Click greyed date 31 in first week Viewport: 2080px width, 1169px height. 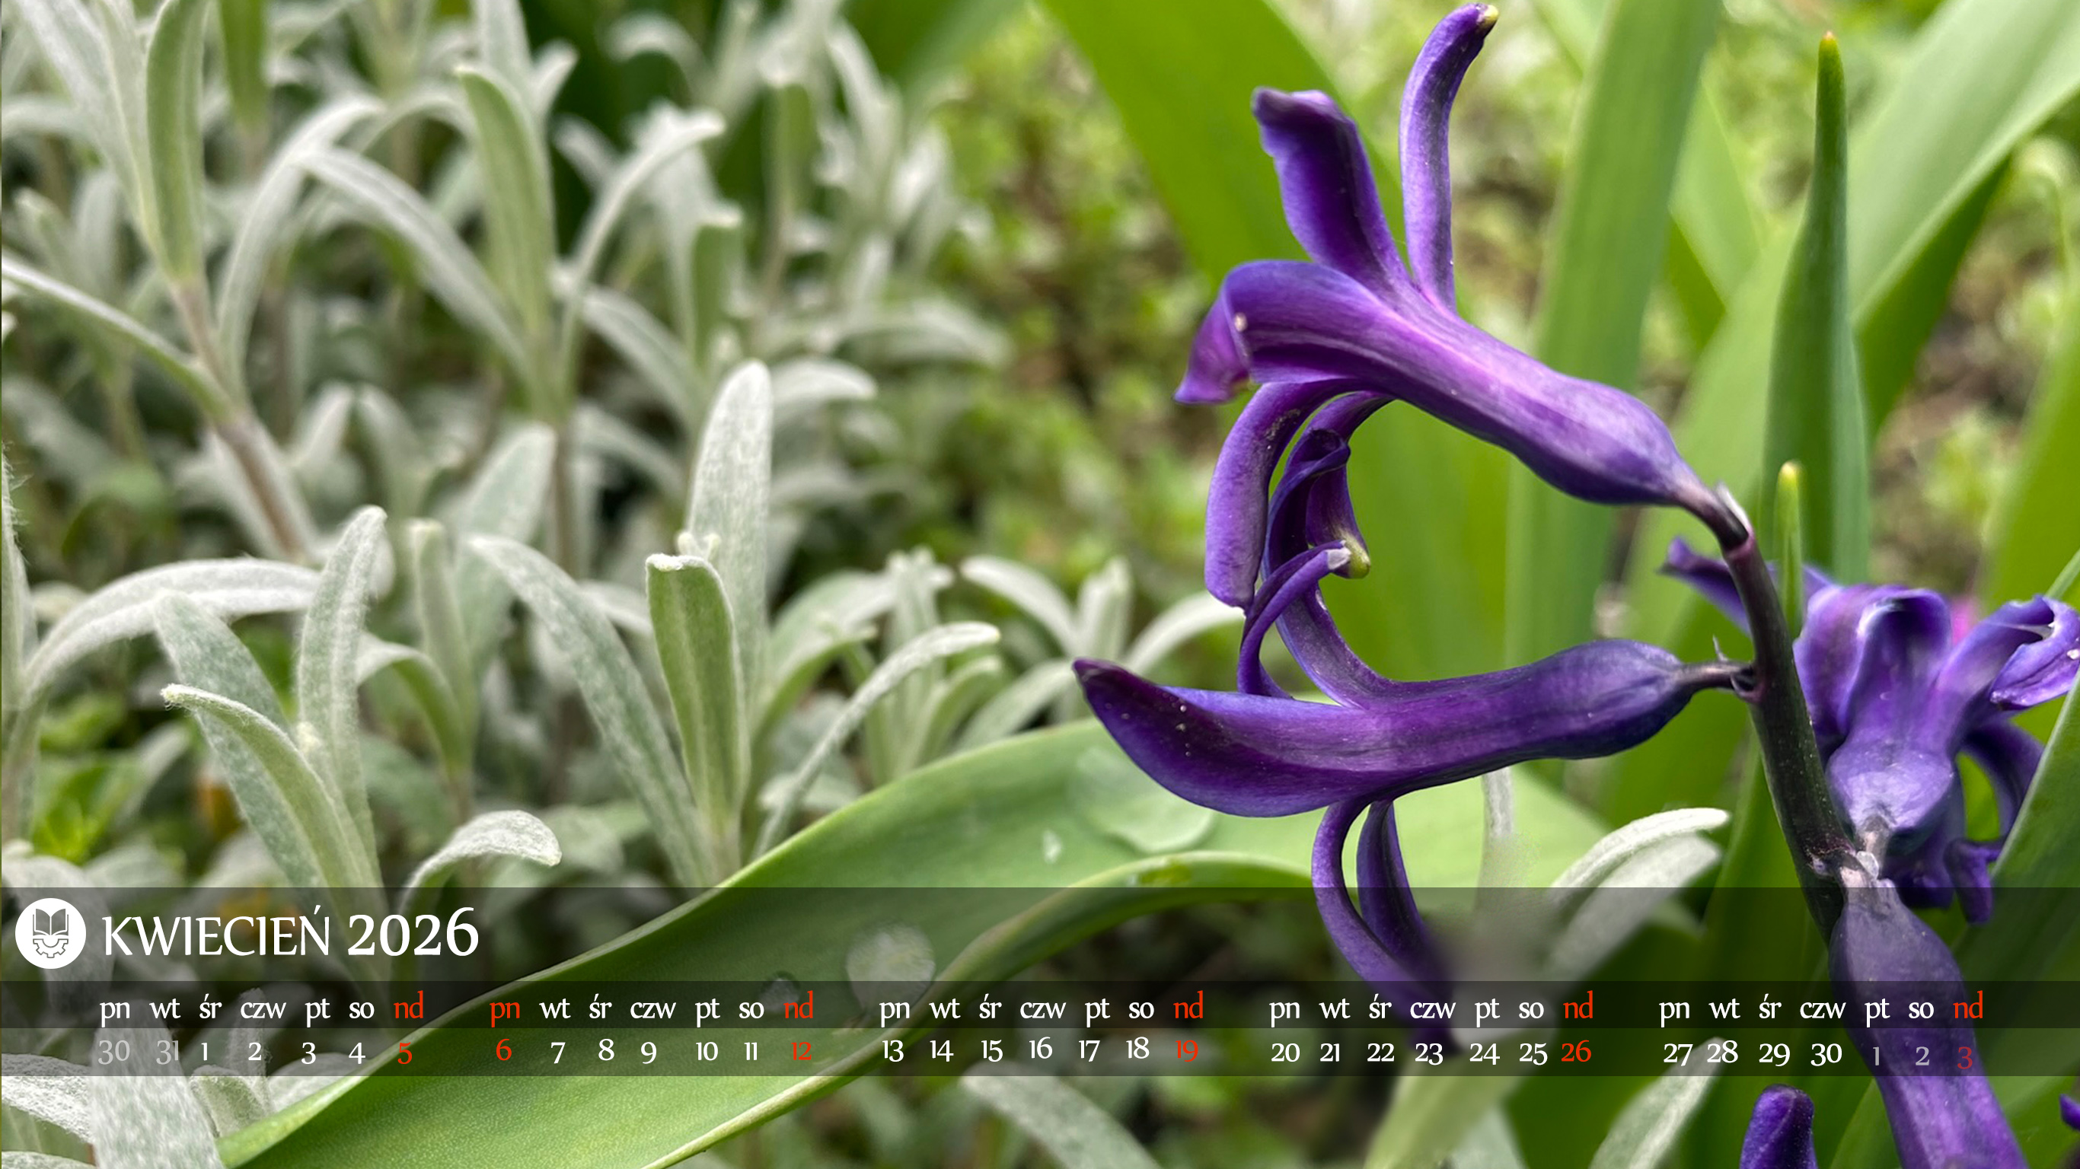click(166, 1052)
